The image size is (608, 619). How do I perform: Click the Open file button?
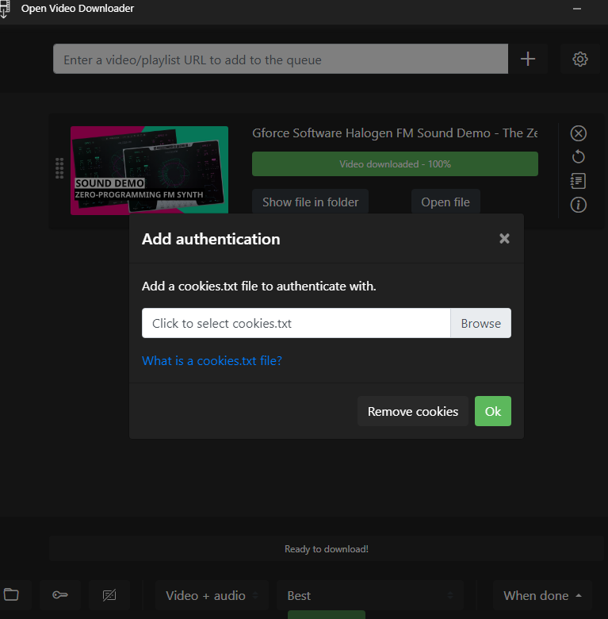(445, 202)
